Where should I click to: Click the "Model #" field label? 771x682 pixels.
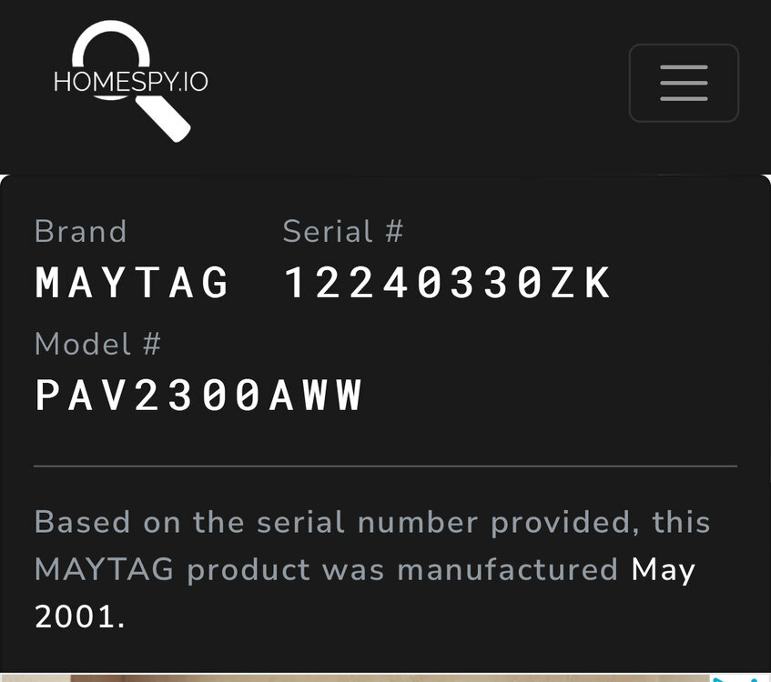(97, 345)
